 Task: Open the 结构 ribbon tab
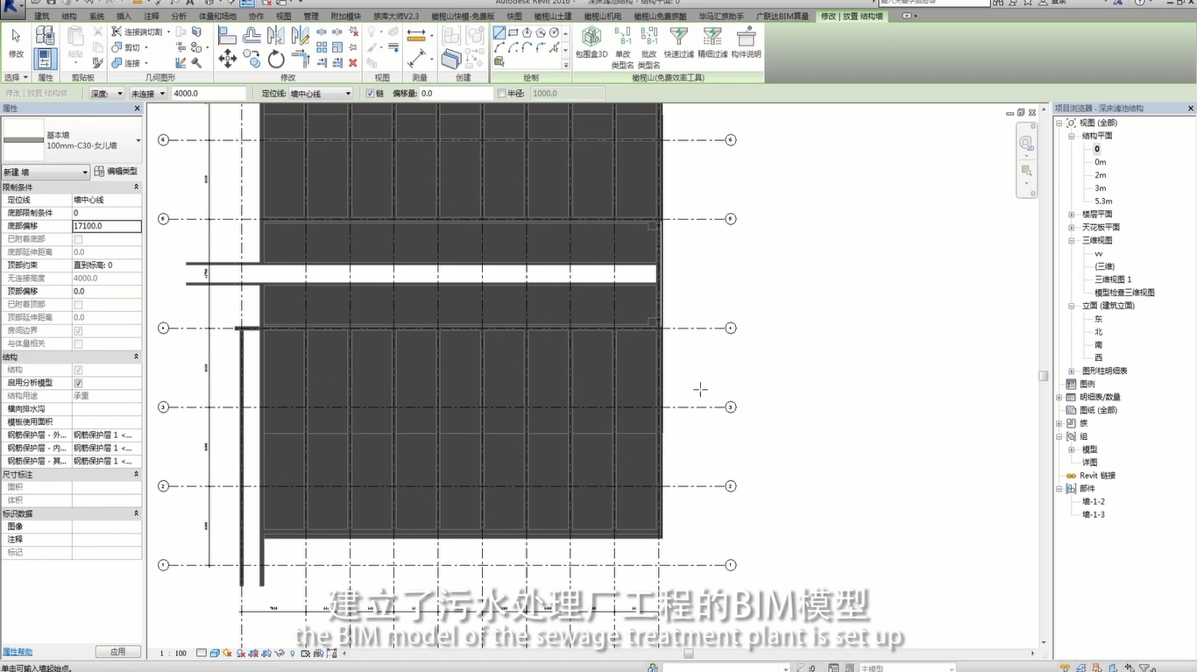pos(68,16)
